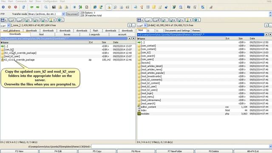Open the right panel favorites star button
Screen dimensions: 272x153
(266, 34)
